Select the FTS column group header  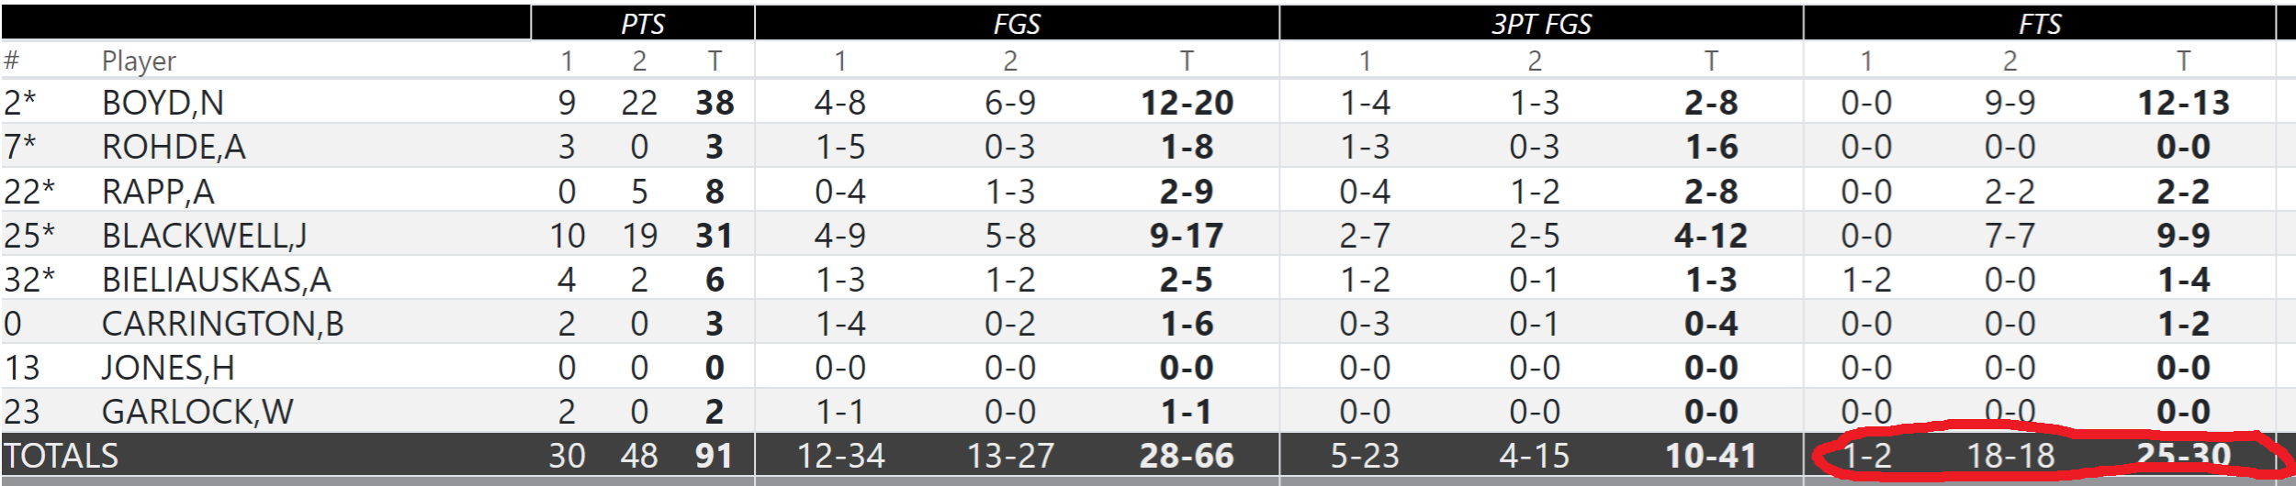(x=2039, y=24)
